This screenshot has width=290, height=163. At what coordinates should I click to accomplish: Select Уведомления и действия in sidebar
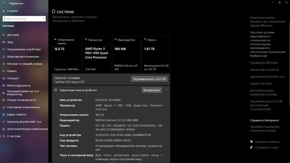click(x=24, y=49)
